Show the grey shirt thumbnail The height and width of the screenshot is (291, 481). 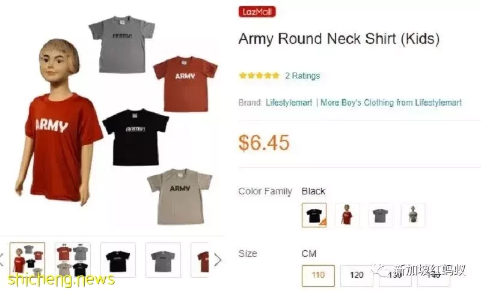[163, 260]
